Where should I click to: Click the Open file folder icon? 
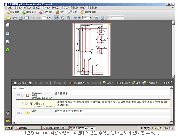pos(8,18)
